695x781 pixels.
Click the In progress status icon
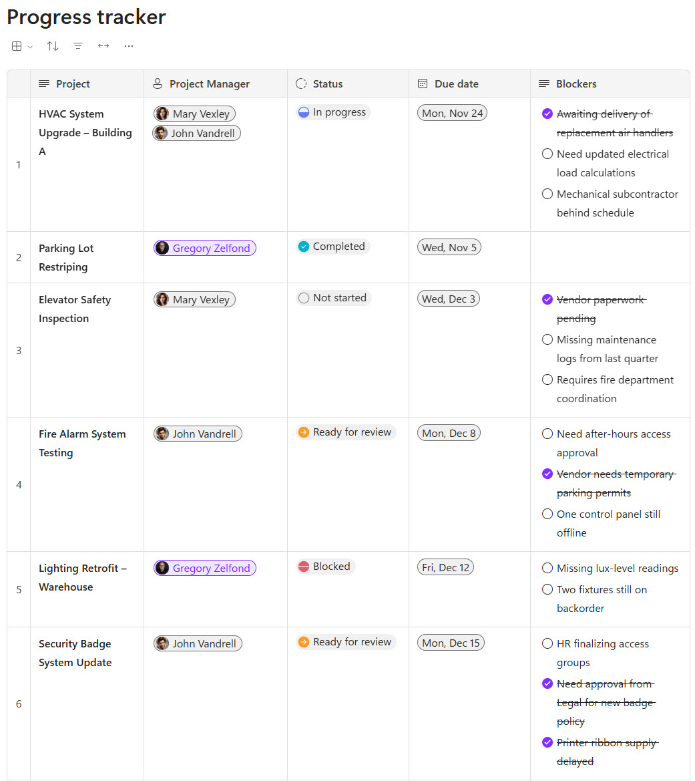[x=304, y=112]
